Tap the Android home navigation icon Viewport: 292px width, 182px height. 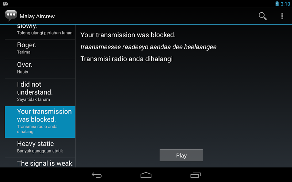pyautogui.click(x=146, y=175)
